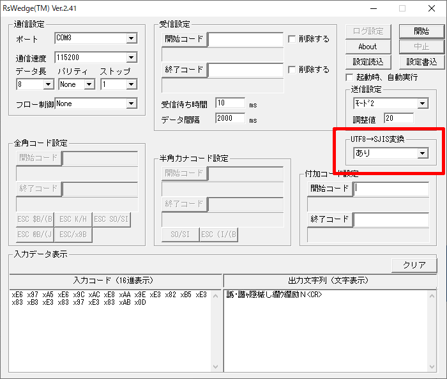Click the 設定読込 button
The height and width of the screenshot is (379, 447).
[x=368, y=62]
